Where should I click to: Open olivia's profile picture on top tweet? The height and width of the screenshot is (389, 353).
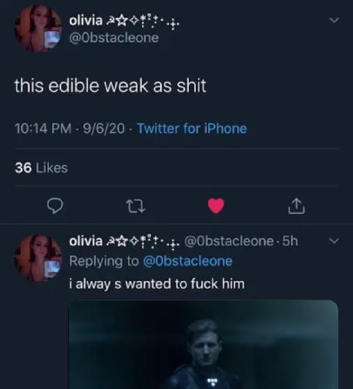pos(38,29)
